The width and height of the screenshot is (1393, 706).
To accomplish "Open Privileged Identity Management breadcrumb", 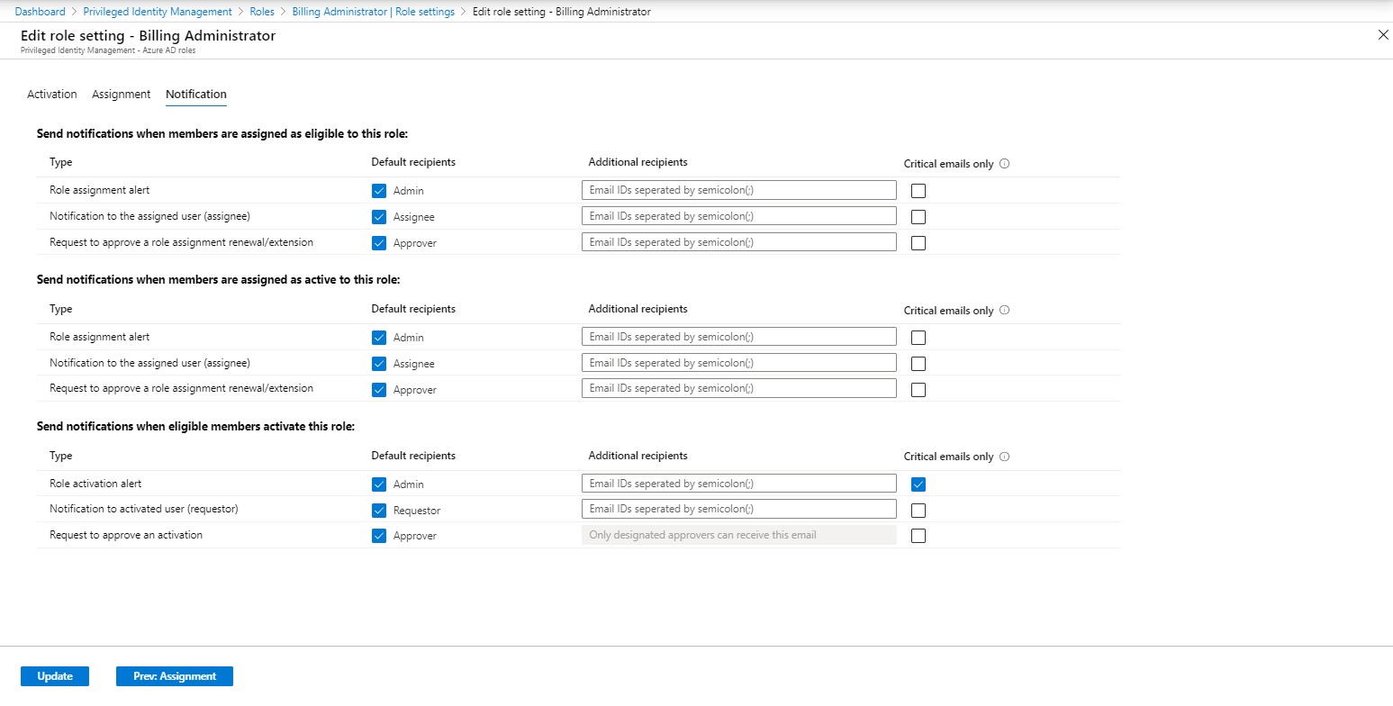I will point(158,12).
